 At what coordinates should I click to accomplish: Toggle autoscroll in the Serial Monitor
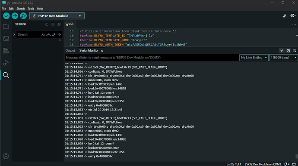282,51
